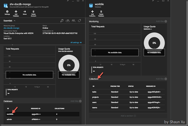
Task: Click the Pricing Tier column header
Action: [115, 86]
